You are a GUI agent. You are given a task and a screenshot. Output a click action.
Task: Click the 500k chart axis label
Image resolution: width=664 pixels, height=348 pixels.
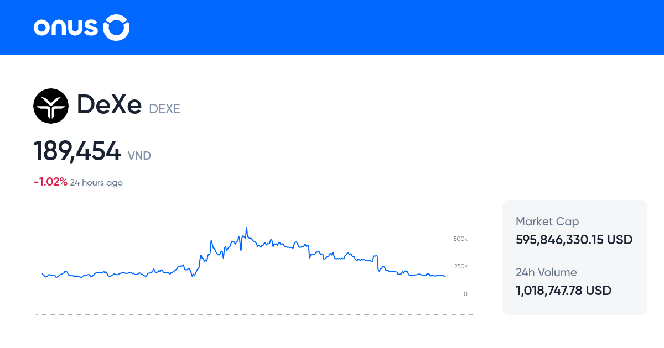tap(460, 239)
